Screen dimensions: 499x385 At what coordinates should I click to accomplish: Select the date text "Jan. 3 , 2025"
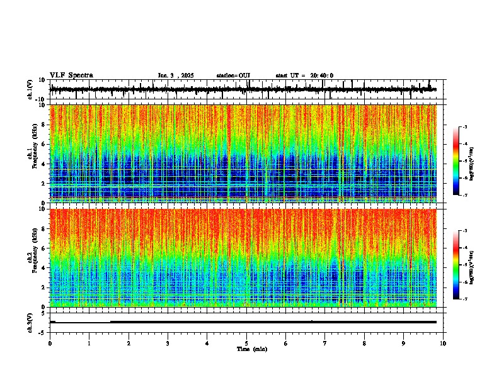(176, 75)
